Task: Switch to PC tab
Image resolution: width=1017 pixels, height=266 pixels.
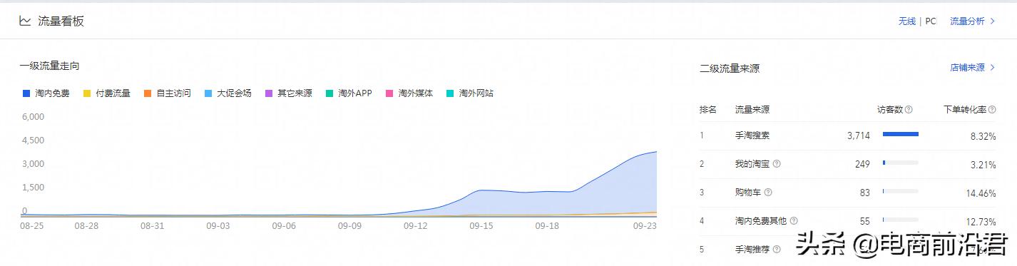Action: click(931, 21)
